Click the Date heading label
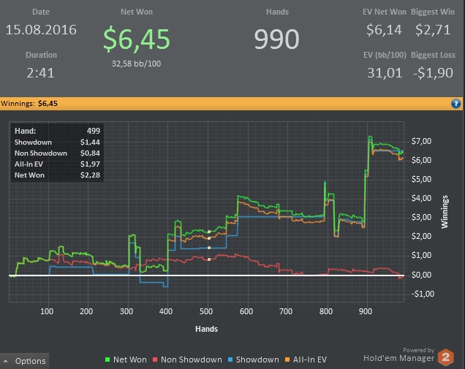 [41, 12]
